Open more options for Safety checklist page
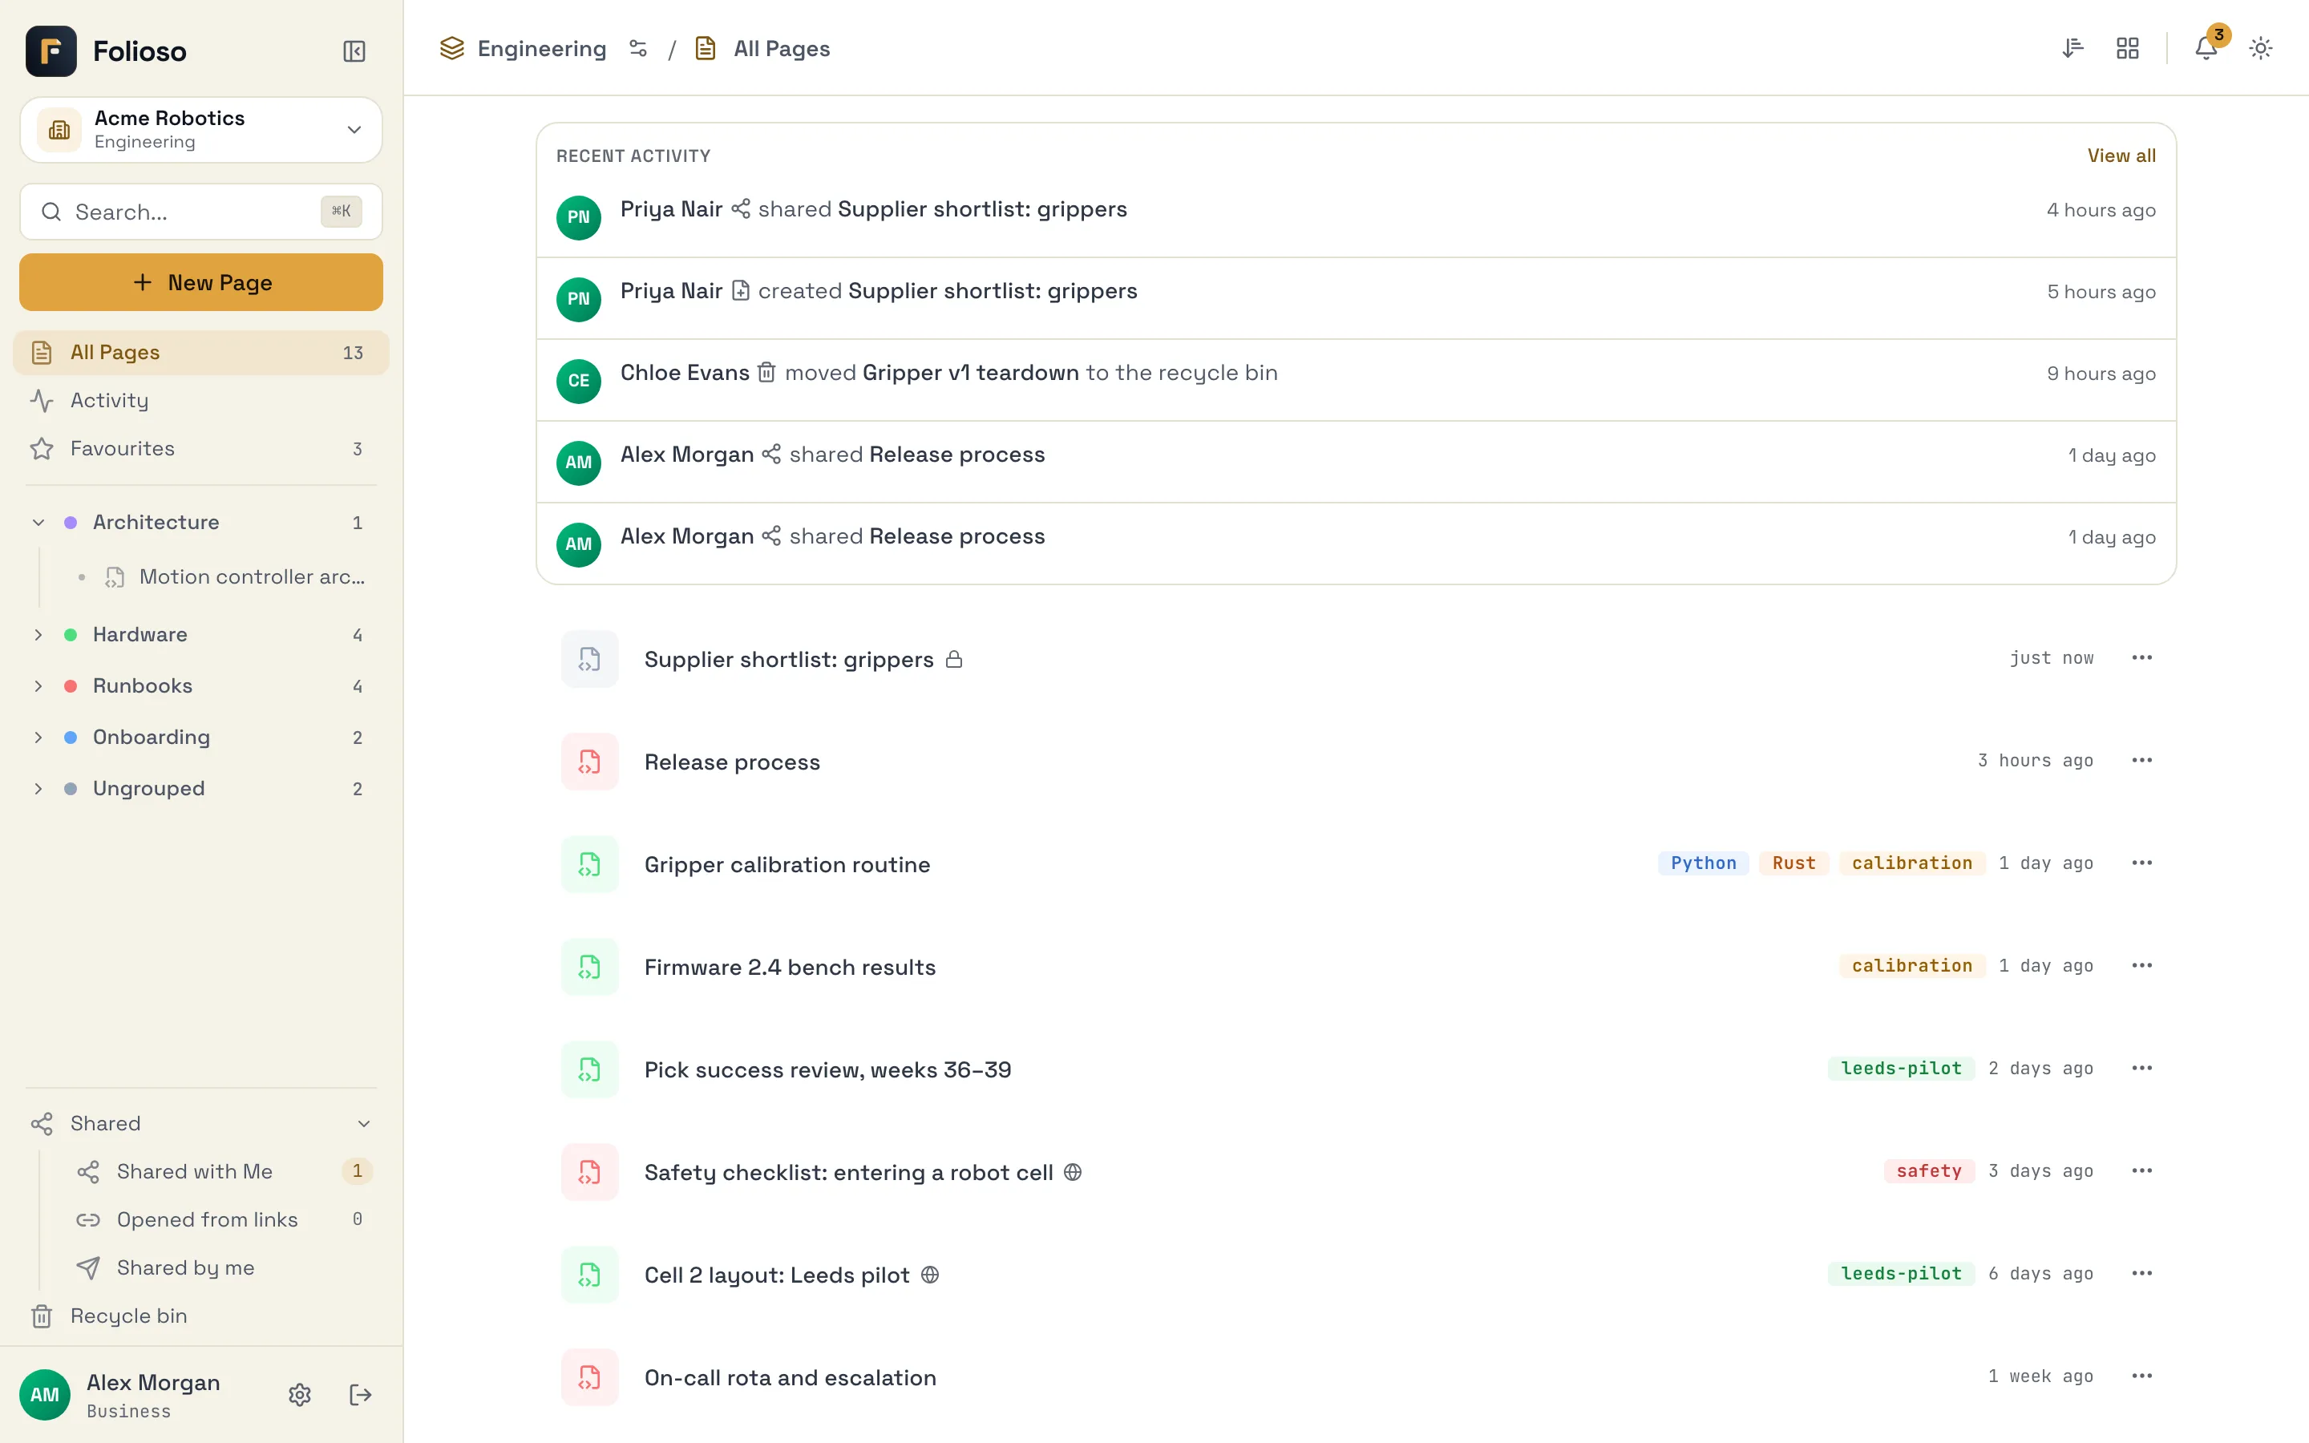Screen dimensions: 2309x1443 pos(2142,1171)
